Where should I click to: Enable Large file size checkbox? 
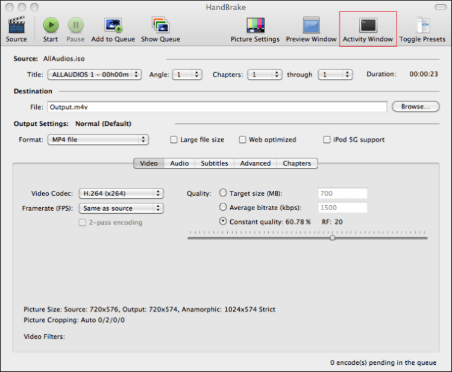click(174, 140)
